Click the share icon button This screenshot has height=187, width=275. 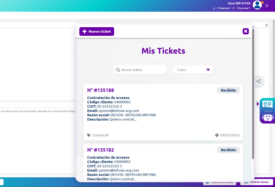click(x=258, y=81)
